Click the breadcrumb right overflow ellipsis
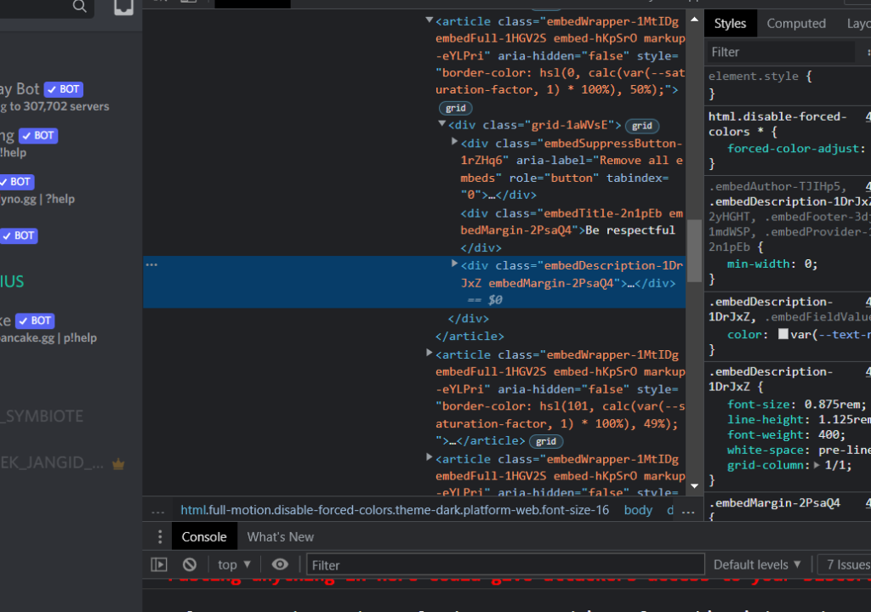 [688, 511]
